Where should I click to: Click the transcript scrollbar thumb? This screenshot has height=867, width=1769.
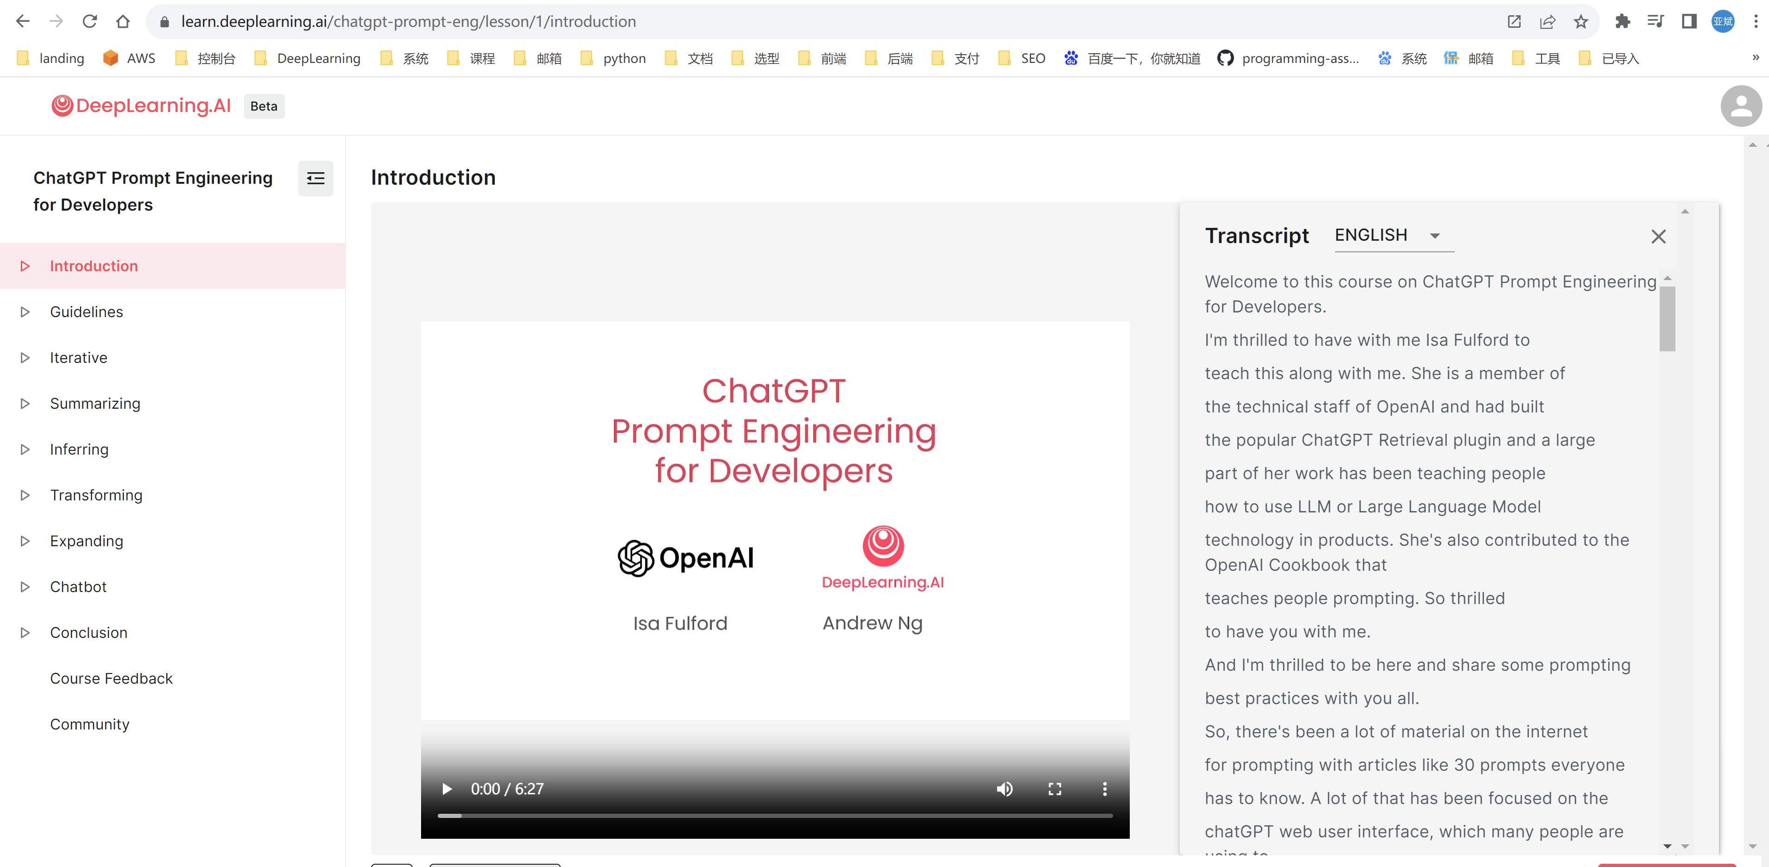[1668, 319]
